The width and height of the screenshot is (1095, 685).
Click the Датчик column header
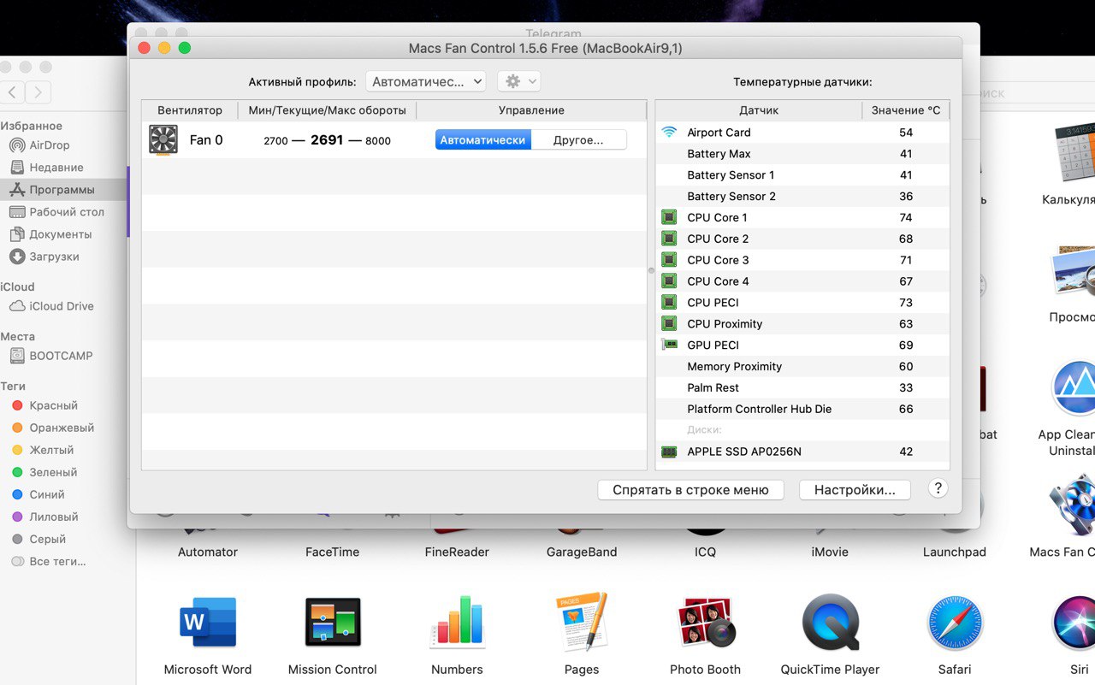(x=759, y=110)
